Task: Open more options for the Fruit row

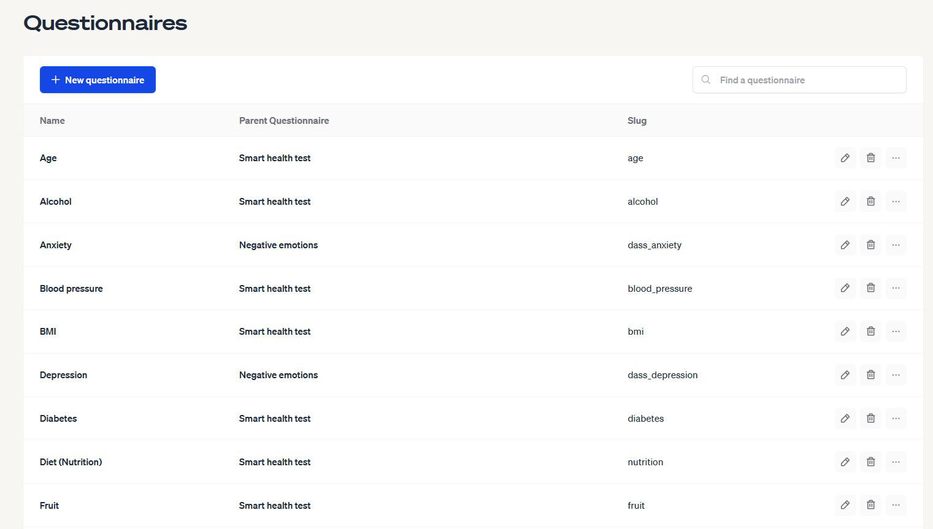Action: (x=896, y=505)
